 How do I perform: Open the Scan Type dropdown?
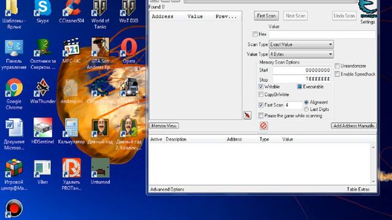(x=301, y=45)
